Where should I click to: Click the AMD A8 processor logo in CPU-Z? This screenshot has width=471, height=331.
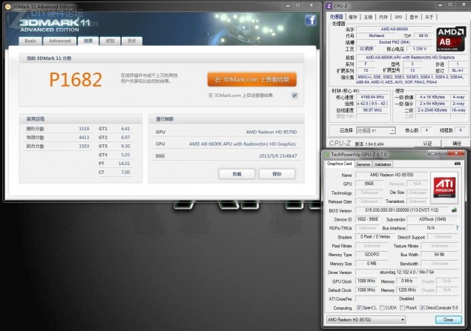point(451,39)
